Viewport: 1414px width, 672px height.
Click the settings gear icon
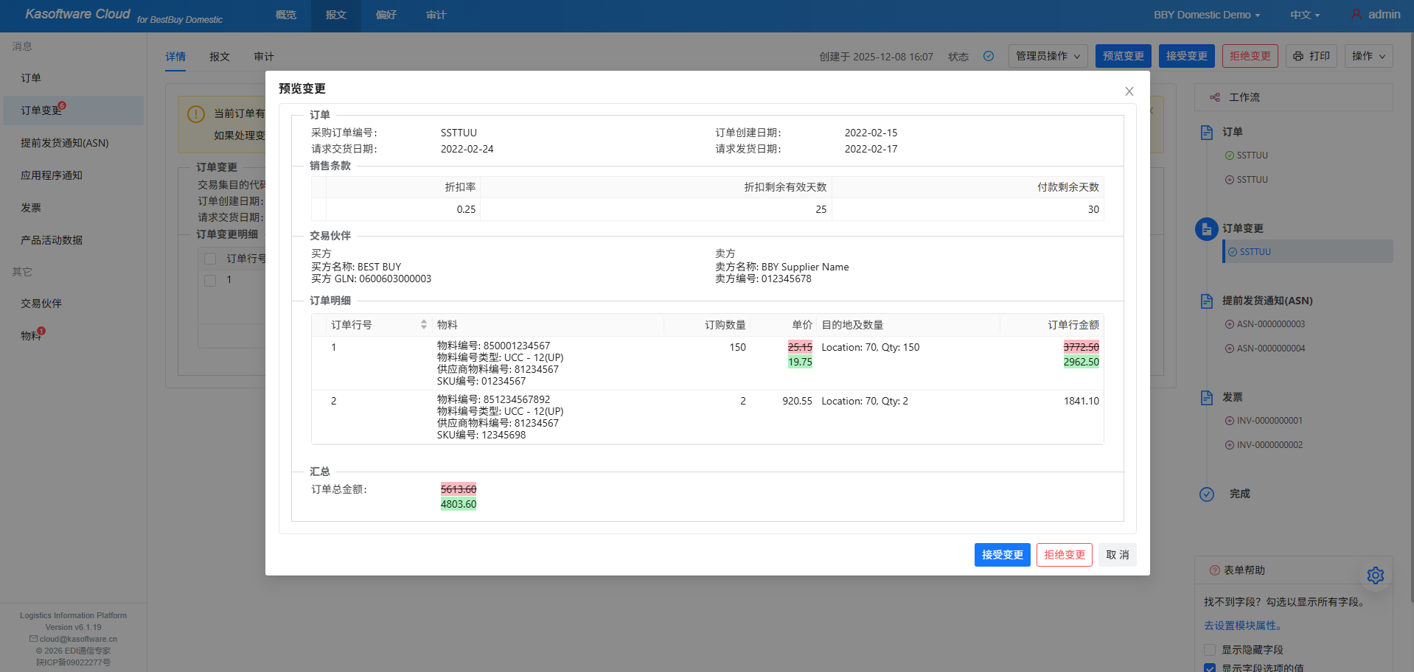coord(1375,575)
